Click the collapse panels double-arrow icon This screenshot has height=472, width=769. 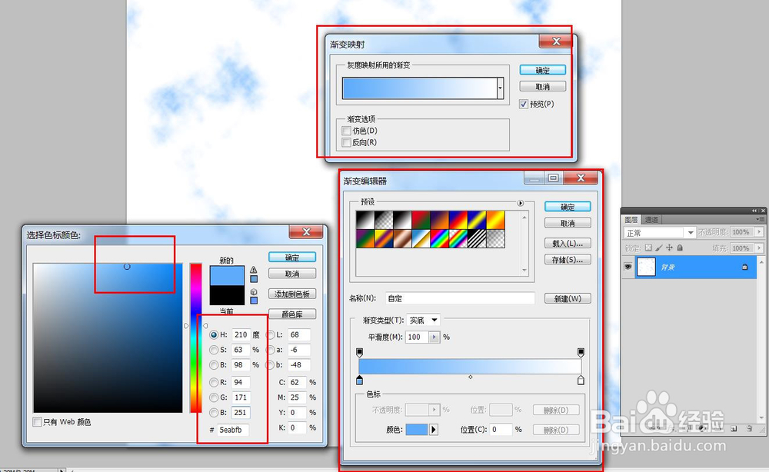coord(754,210)
